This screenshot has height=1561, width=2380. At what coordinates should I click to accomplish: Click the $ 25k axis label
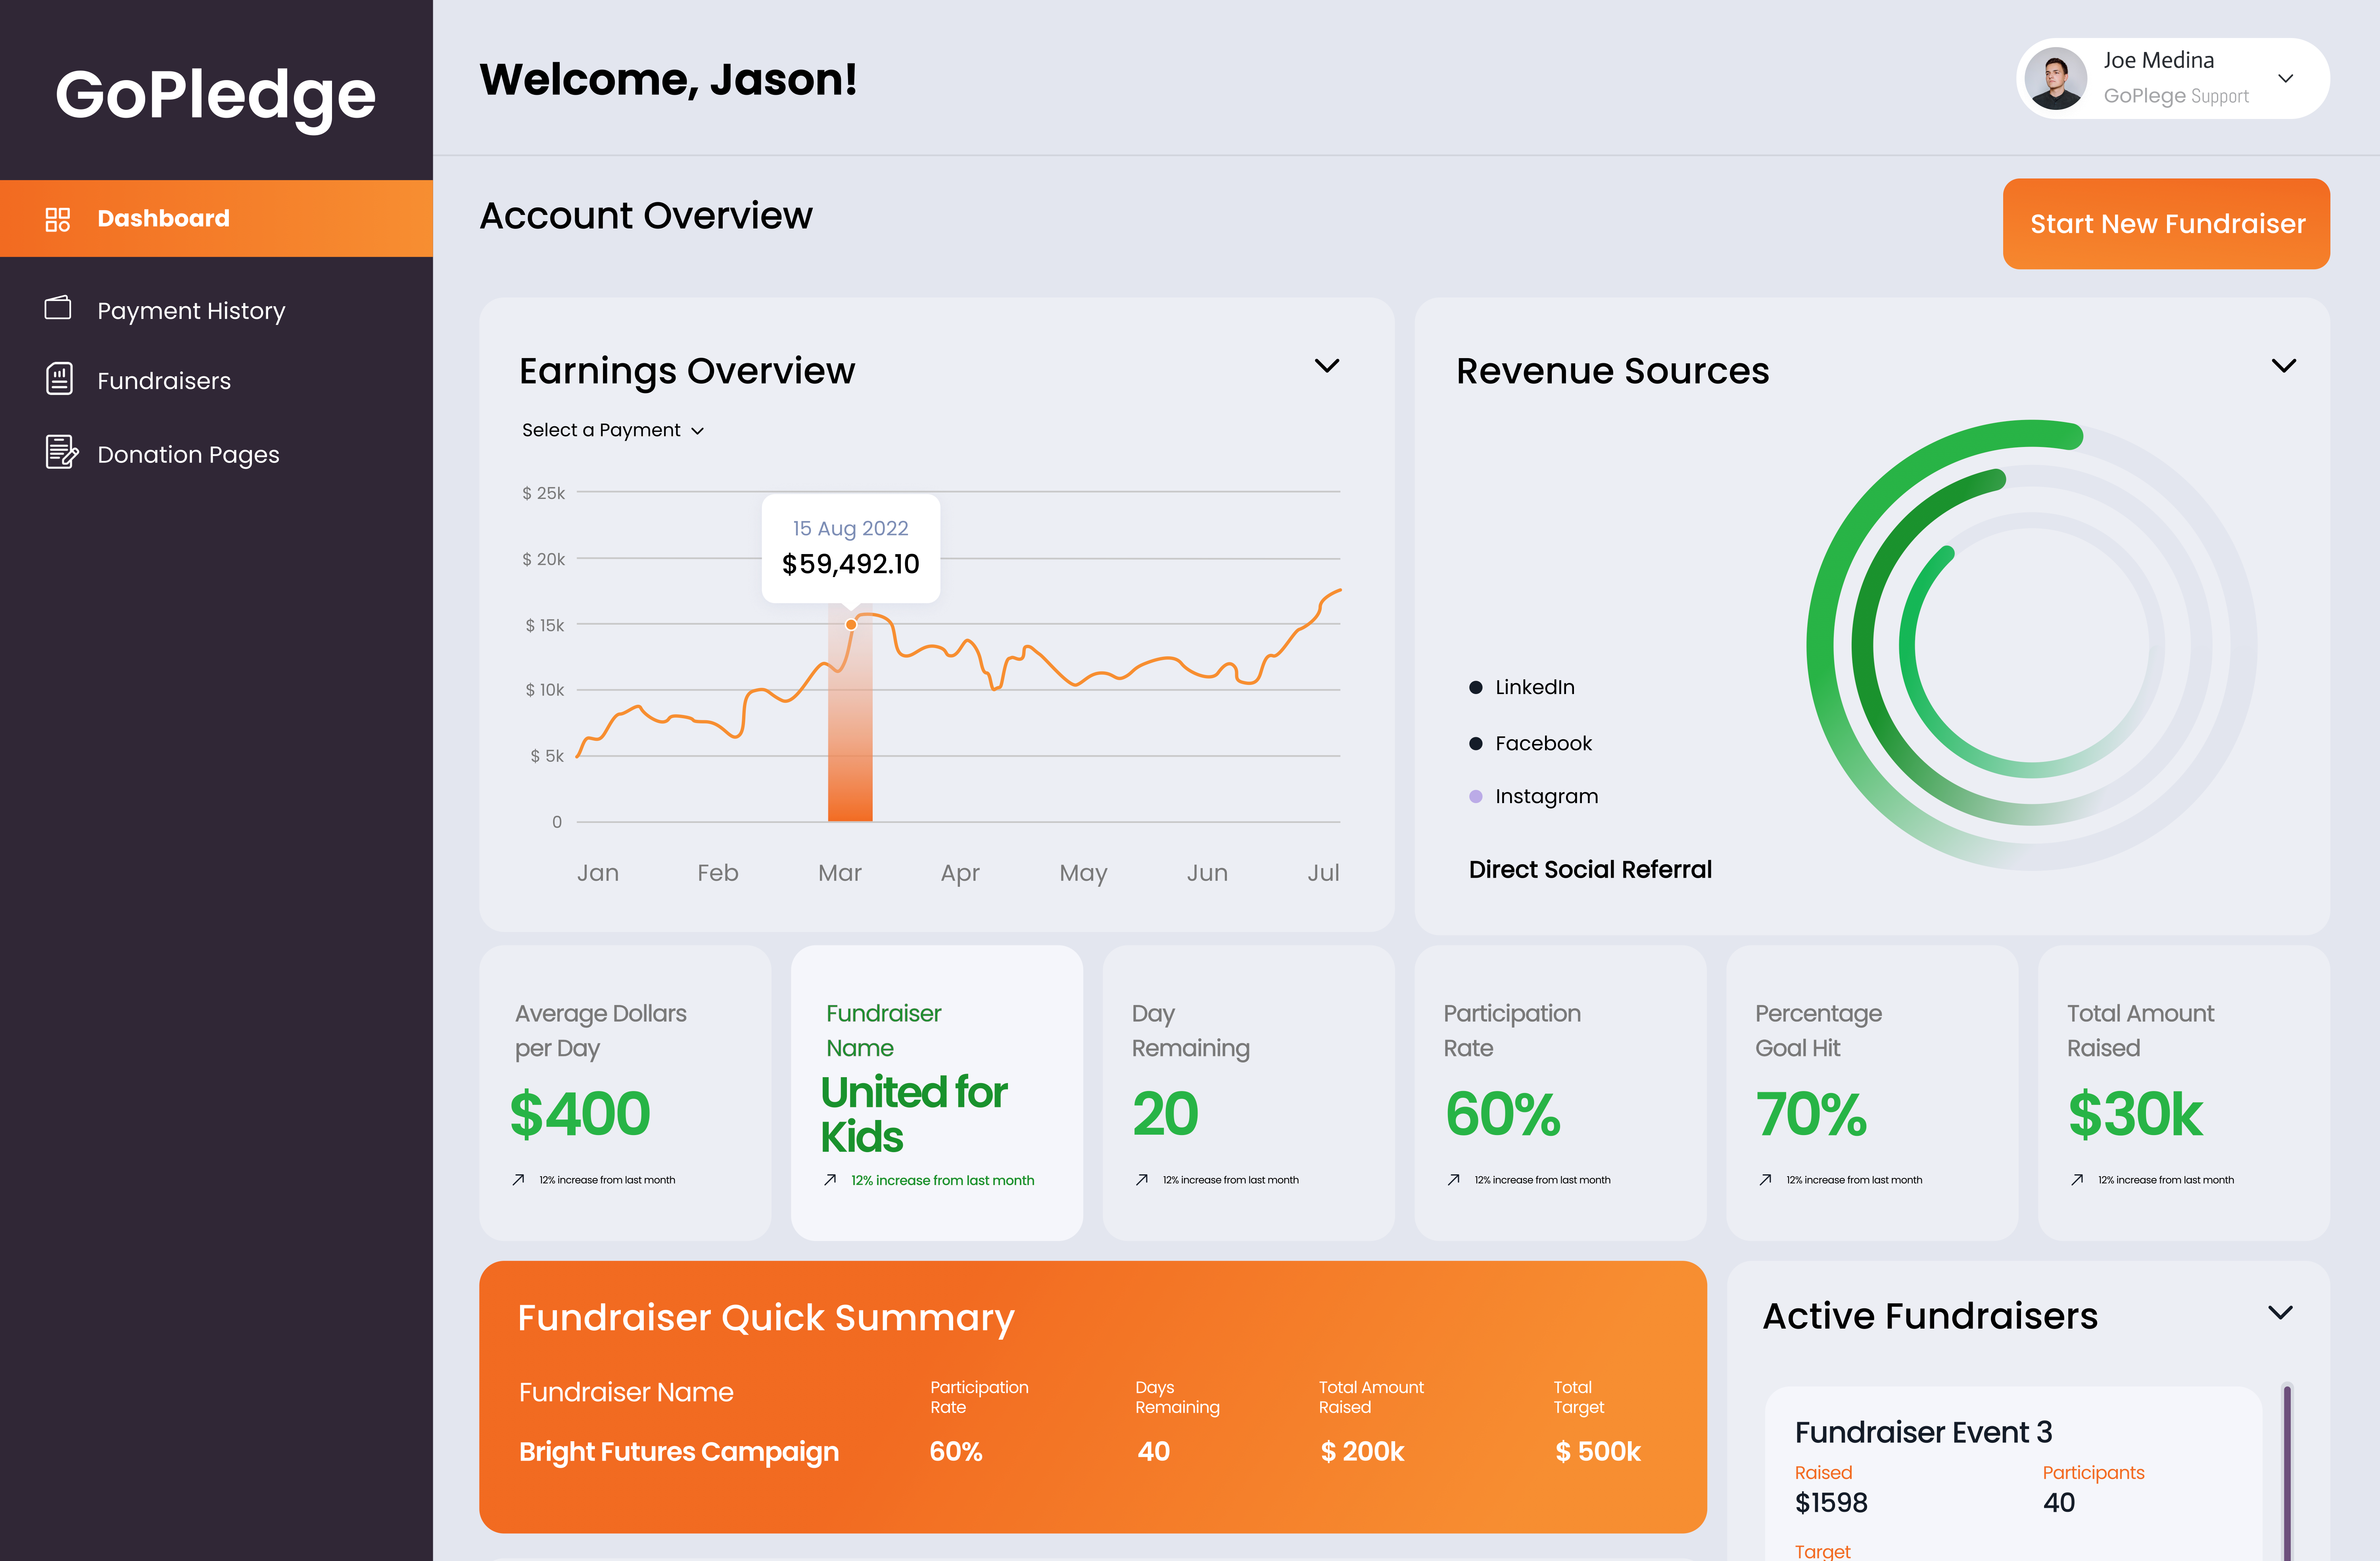click(x=543, y=493)
